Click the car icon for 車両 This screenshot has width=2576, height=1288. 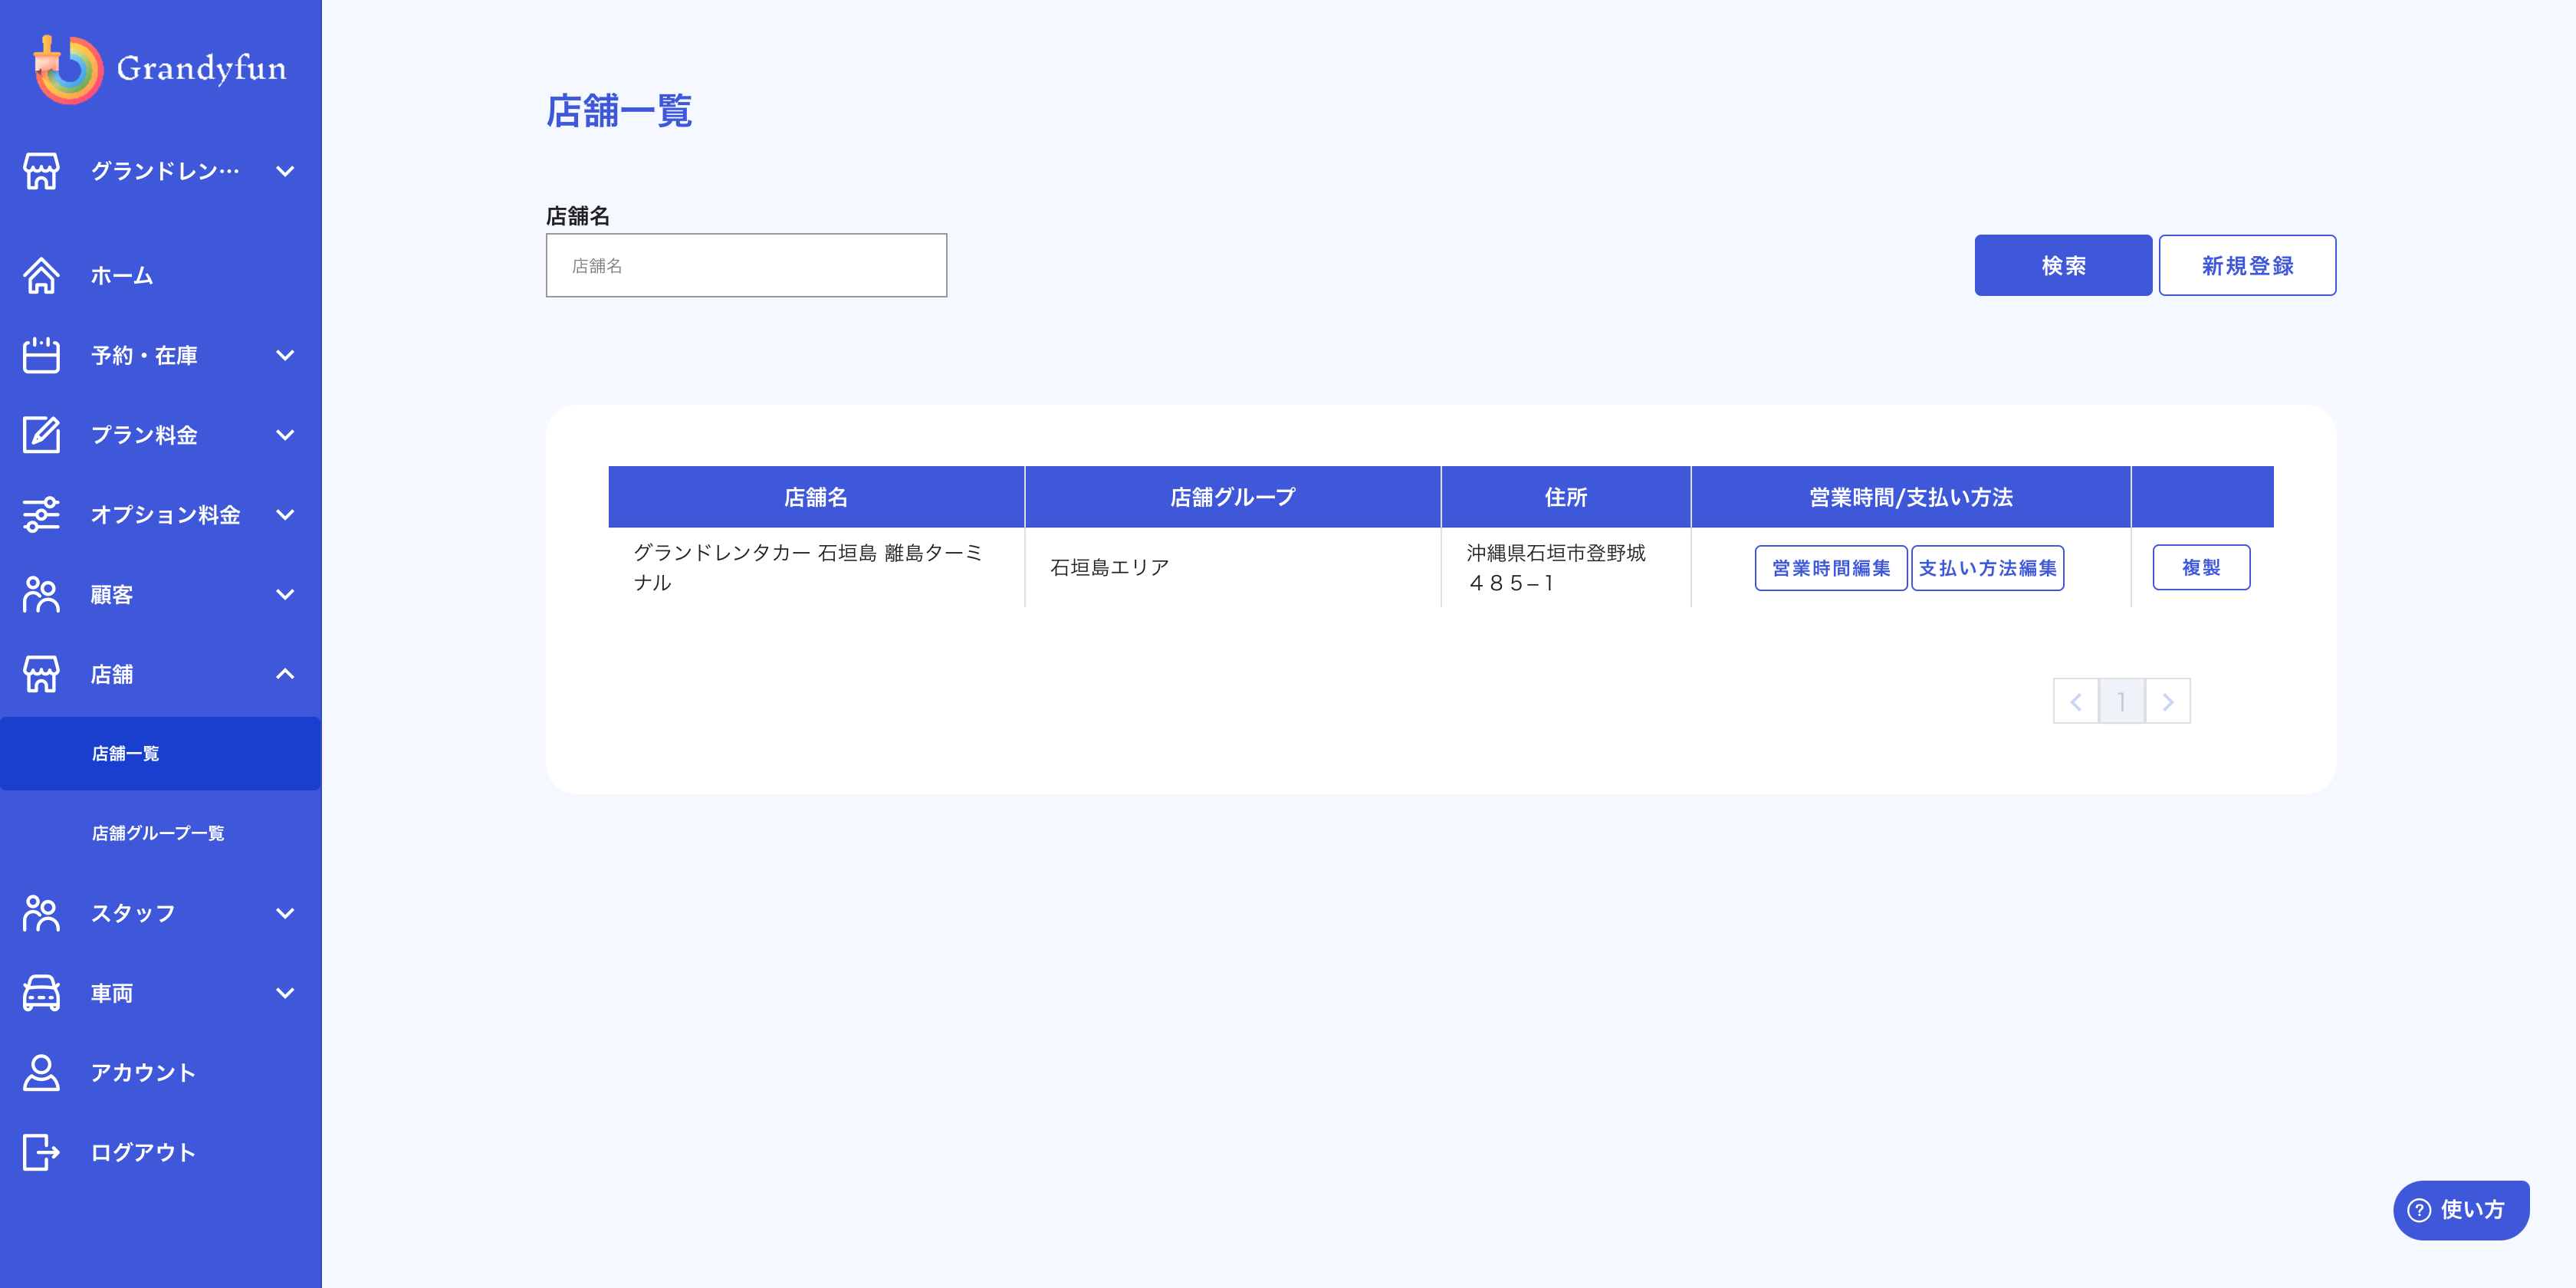41,993
